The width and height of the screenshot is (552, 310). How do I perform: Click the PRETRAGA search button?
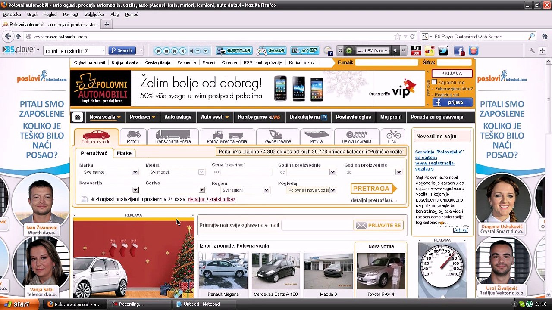click(x=374, y=189)
